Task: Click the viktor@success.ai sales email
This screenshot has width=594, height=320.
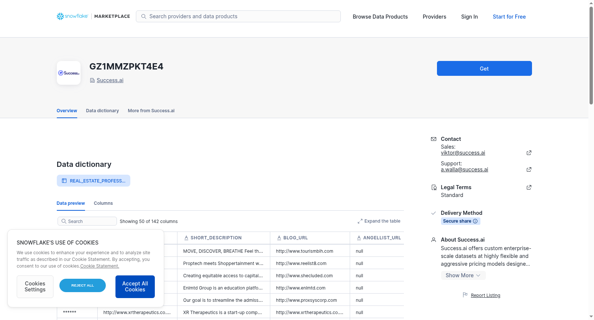Action: (x=463, y=153)
